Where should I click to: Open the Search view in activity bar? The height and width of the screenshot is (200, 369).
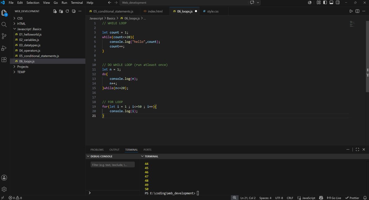(4, 24)
